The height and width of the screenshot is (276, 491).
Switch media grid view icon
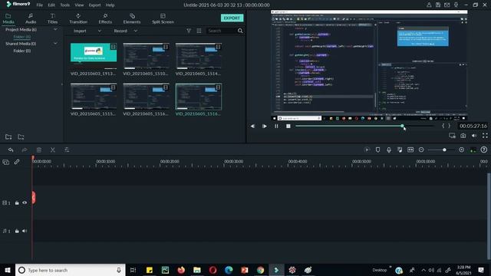199,31
